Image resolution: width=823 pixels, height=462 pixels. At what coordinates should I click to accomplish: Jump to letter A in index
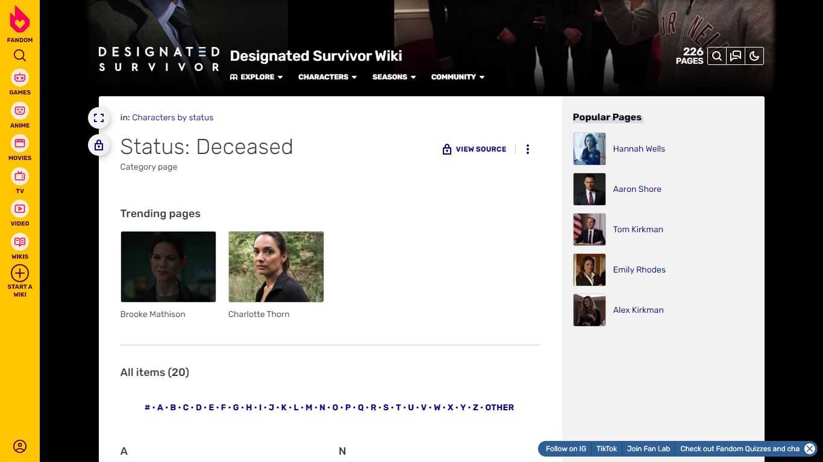pyautogui.click(x=160, y=407)
